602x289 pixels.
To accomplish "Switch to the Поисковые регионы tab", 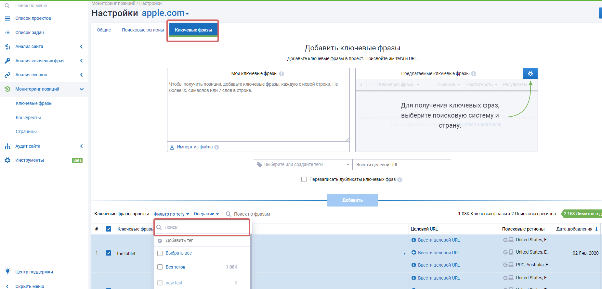I will 143,30.
